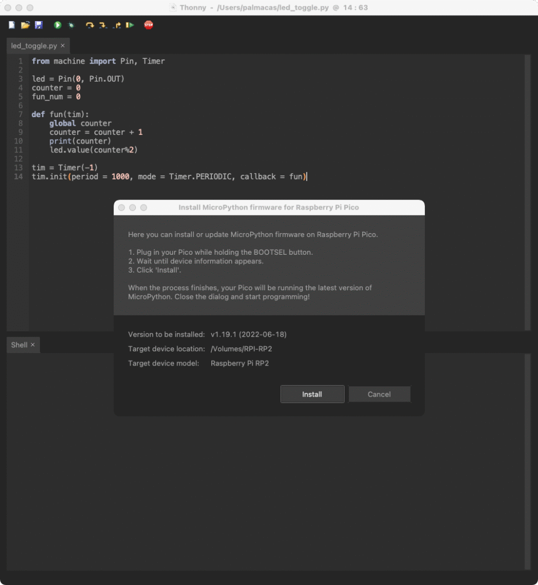Step into the function call
This screenshot has height=585, width=538.
pyautogui.click(x=103, y=25)
